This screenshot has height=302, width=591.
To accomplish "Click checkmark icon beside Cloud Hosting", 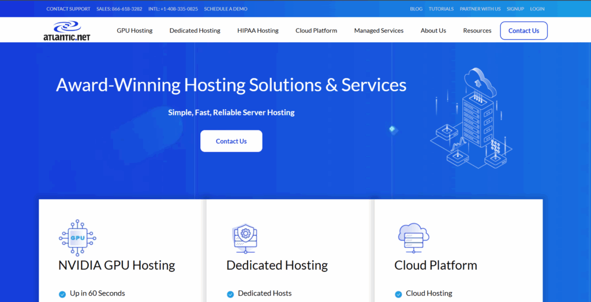I will [398, 294].
